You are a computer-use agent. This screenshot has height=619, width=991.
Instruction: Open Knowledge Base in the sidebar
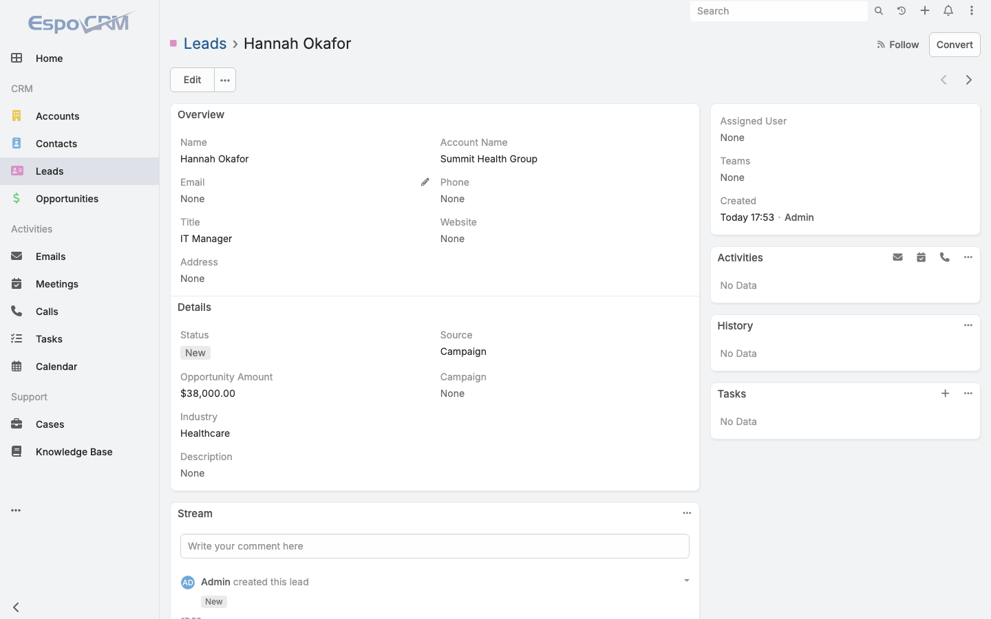pyautogui.click(x=79, y=452)
